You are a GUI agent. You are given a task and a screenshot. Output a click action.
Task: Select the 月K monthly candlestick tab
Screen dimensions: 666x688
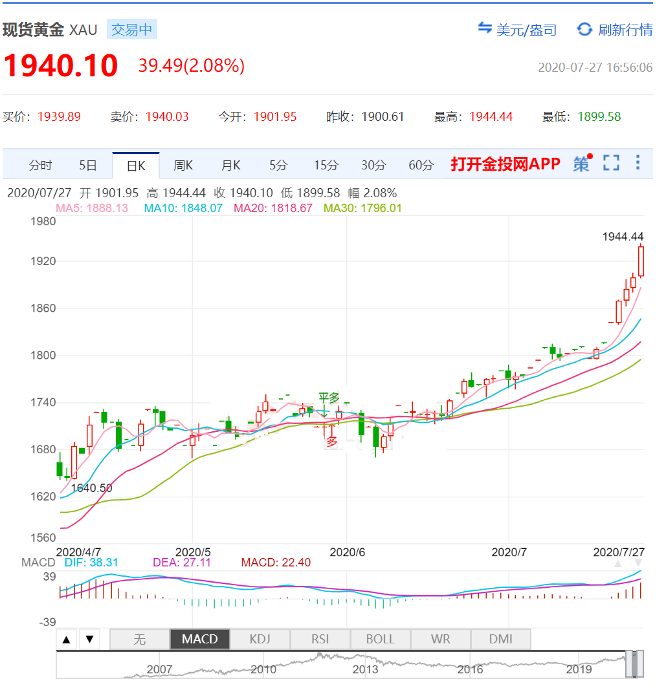click(x=230, y=166)
